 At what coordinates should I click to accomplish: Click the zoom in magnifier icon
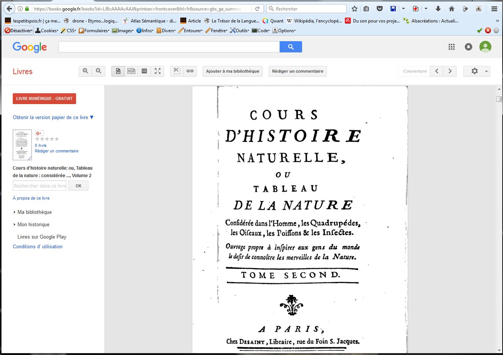(x=85, y=71)
